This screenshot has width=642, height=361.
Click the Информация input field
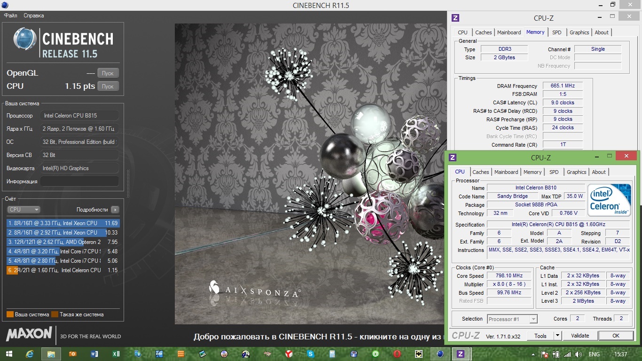click(x=79, y=181)
